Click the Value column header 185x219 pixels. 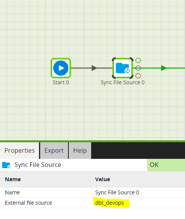tap(103, 179)
